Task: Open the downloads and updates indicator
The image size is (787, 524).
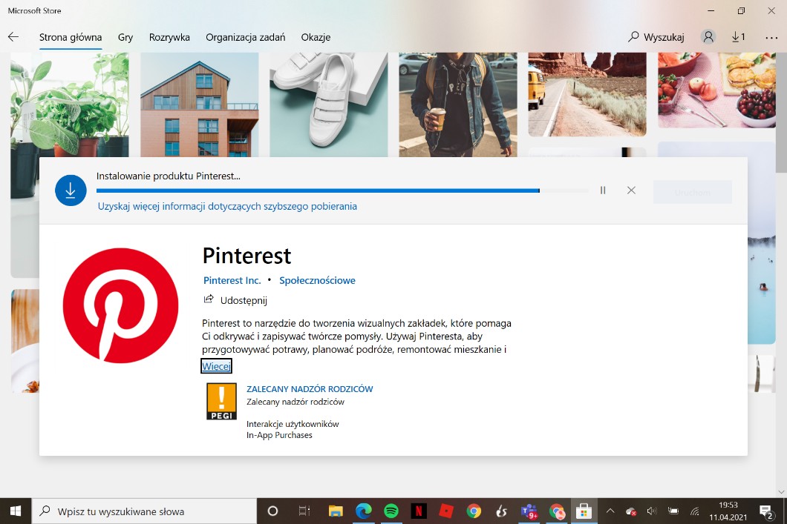Action: 738,37
